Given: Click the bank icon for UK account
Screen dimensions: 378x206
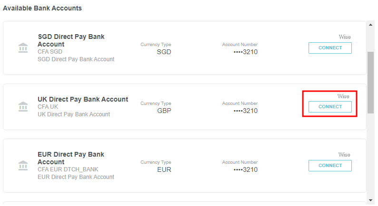Looking at the screenshot, I should 23,107.
